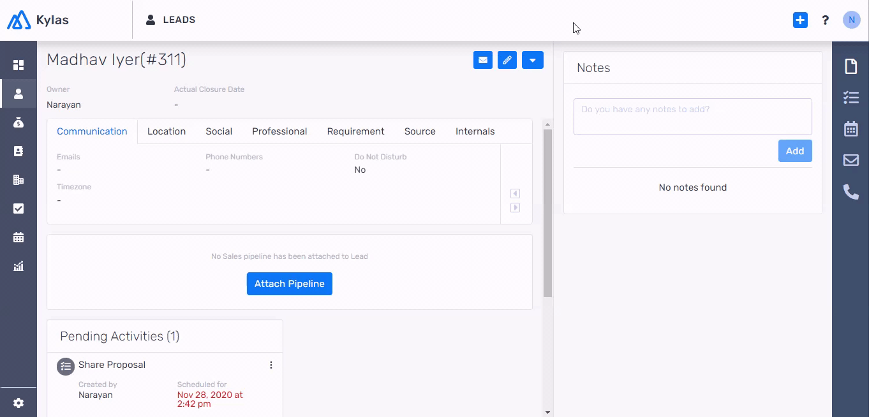869x417 pixels.
Task: Open the phone call icon in right panel
Action: tap(850, 191)
